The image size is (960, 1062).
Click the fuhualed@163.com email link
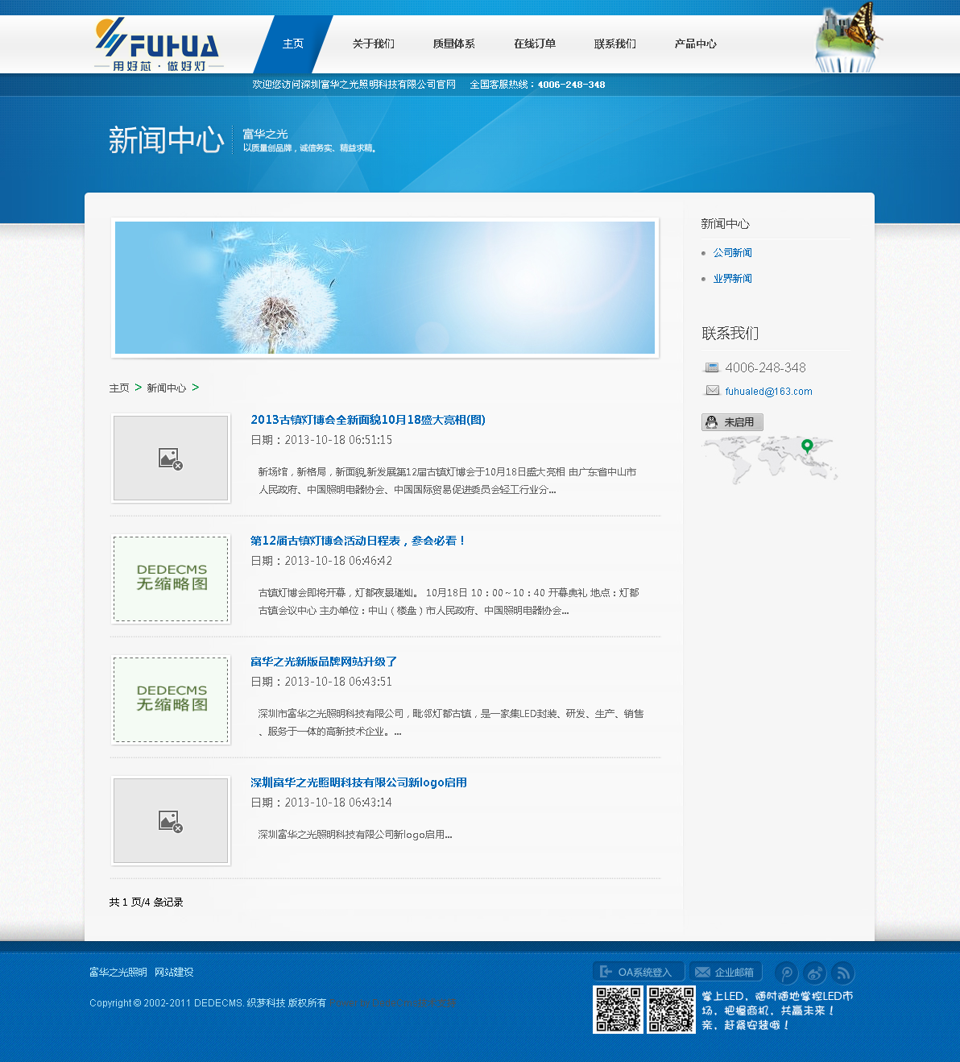click(x=768, y=392)
